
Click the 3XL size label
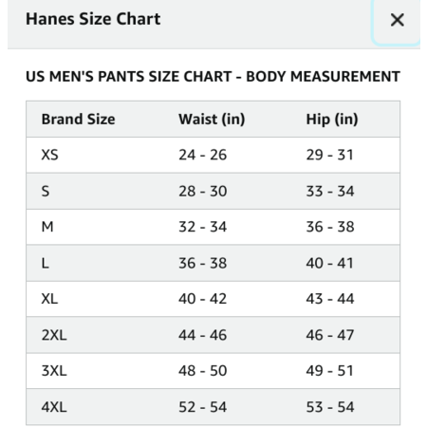tap(54, 371)
